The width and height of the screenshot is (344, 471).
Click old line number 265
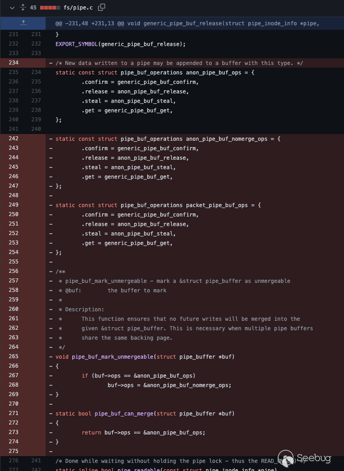tap(14, 356)
